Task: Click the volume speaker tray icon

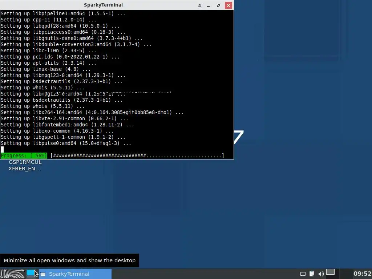Action: 321,274
